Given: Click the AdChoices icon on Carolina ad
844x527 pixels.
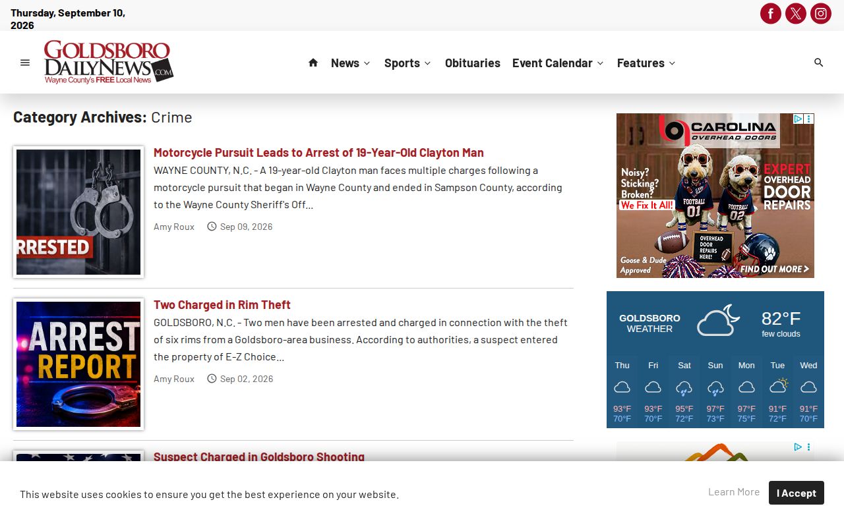Looking at the screenshot, I should 798,119.
